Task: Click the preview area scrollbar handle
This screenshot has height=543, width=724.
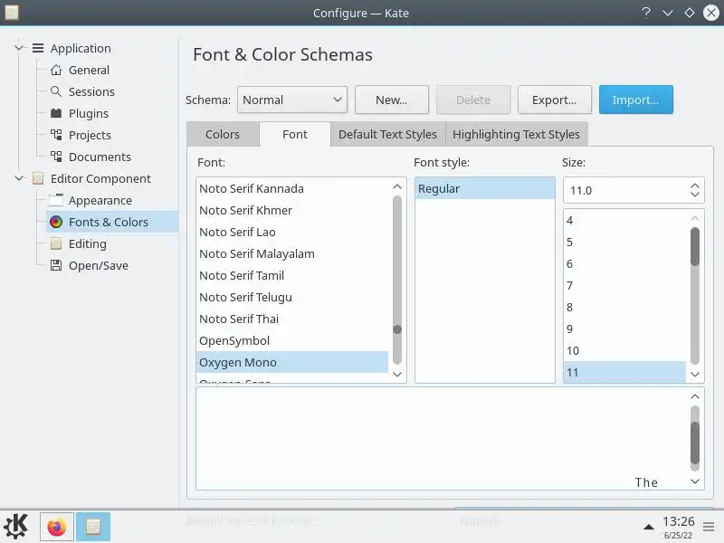Action: pos(695,443)
